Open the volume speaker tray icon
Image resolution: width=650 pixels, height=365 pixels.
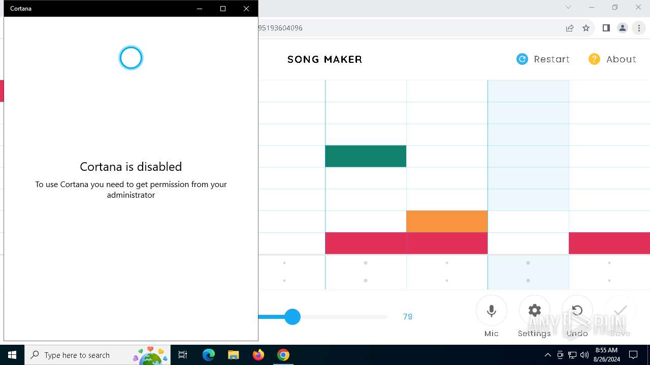(x=584, y=355)
